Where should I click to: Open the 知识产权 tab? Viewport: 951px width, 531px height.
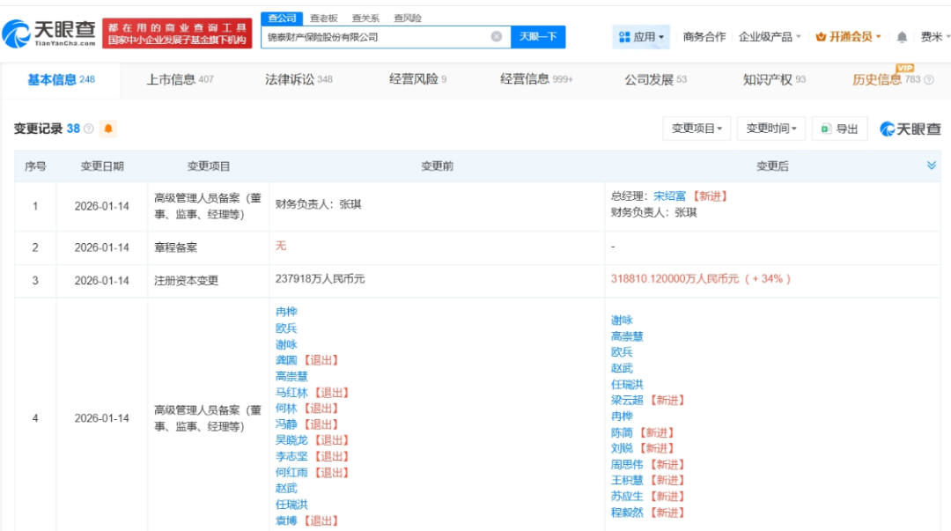point(774,79)
